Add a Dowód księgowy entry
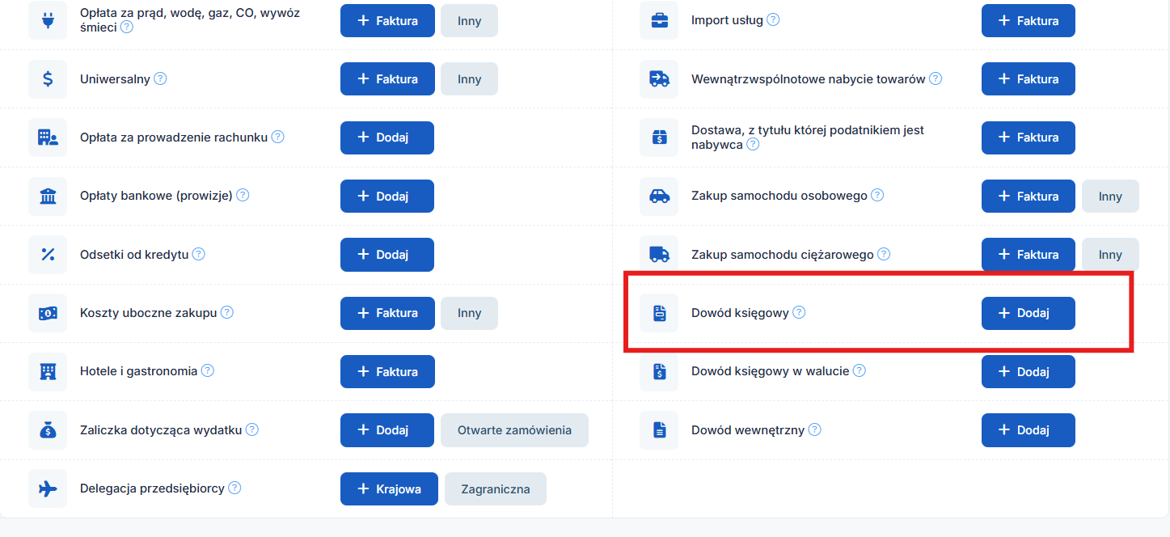This screenshot has width=1170, height=537. 1028,313
